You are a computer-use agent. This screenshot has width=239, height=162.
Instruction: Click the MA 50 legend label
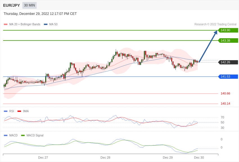[53, 24]
